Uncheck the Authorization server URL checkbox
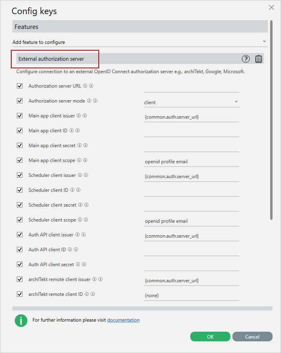 tap(20, 86)
